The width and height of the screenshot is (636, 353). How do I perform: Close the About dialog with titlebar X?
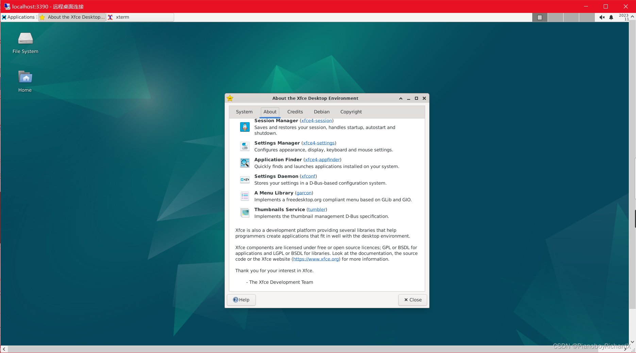[424, 98]
